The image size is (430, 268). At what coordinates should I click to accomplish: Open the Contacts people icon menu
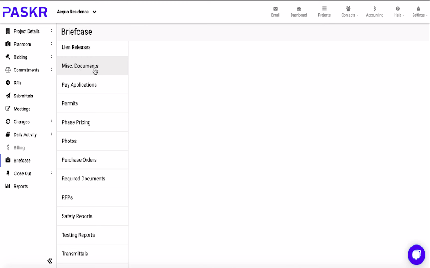[x=348, y=9]
